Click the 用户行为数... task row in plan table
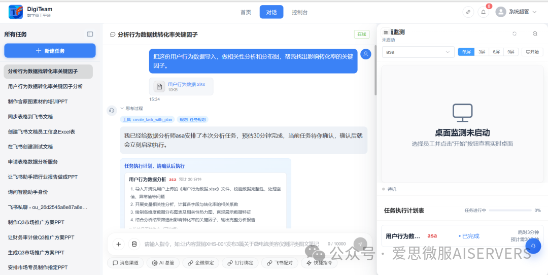The width and height of the screenshot is (548, 275). click(462, 236)
